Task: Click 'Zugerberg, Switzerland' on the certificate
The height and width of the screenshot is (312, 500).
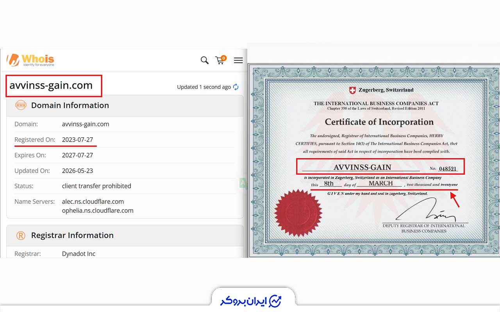Action: (x=386, y=90)
